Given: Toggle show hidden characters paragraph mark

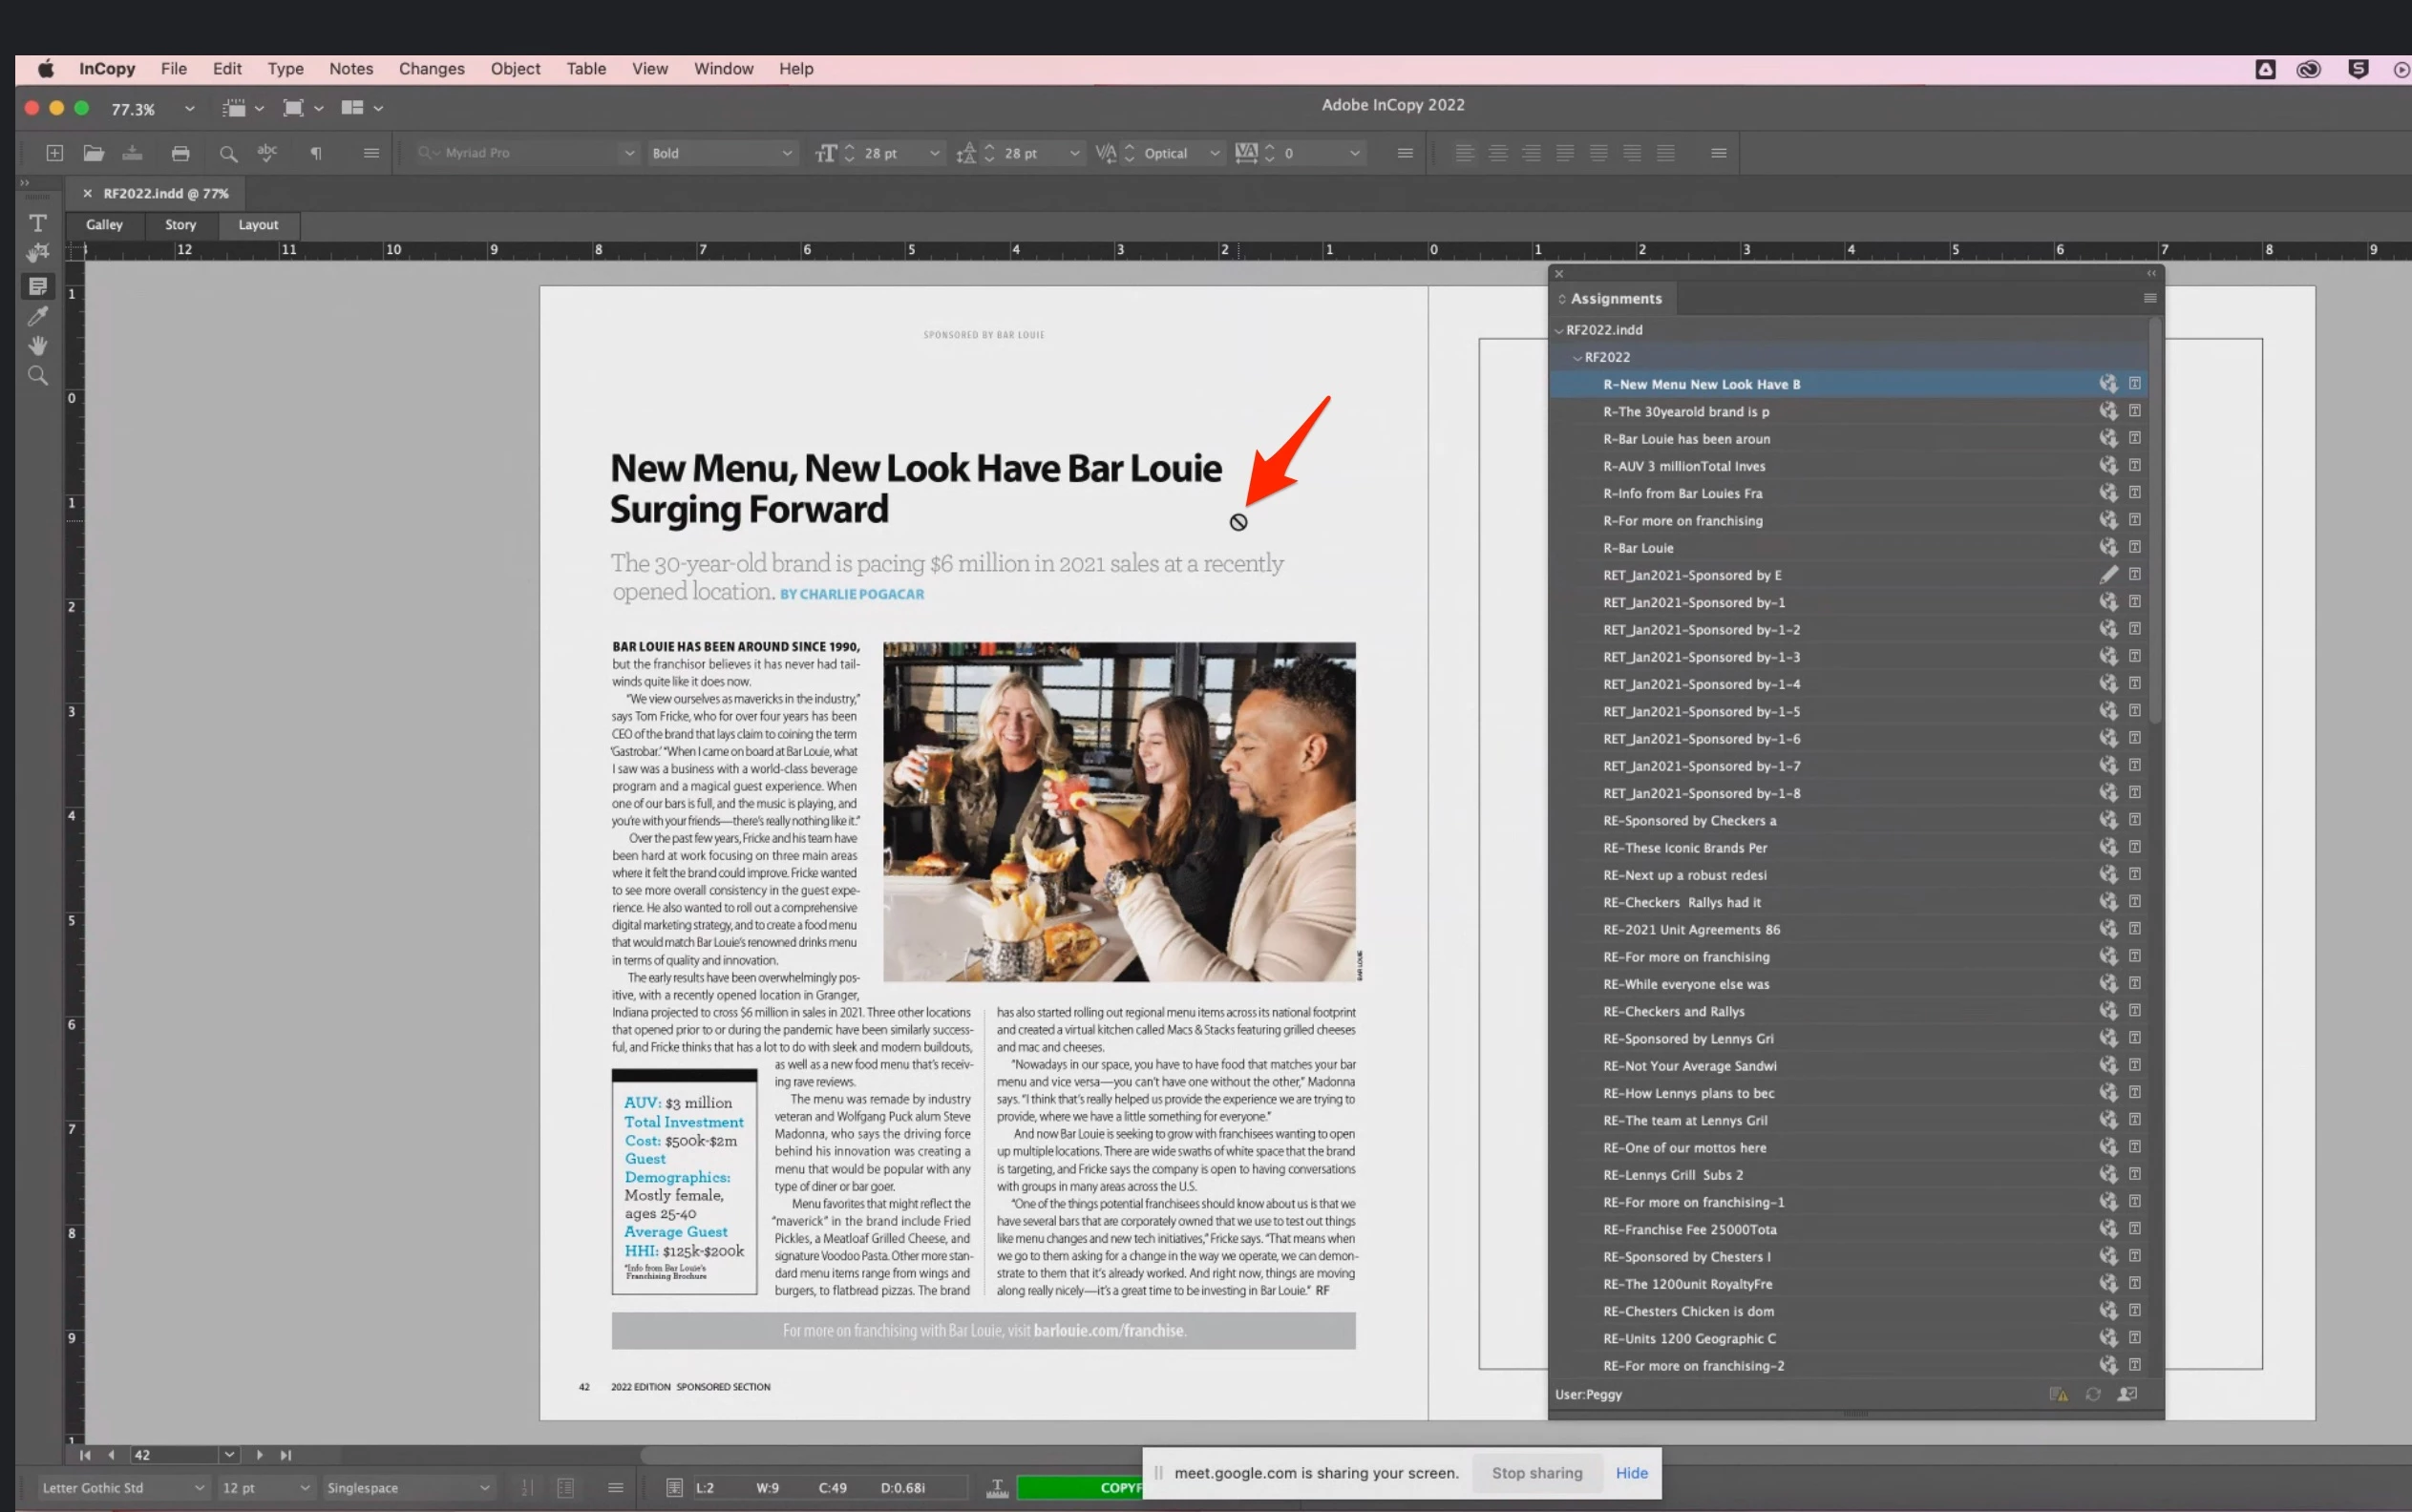Looking at the screenshot, I should [x=315, y=153].
